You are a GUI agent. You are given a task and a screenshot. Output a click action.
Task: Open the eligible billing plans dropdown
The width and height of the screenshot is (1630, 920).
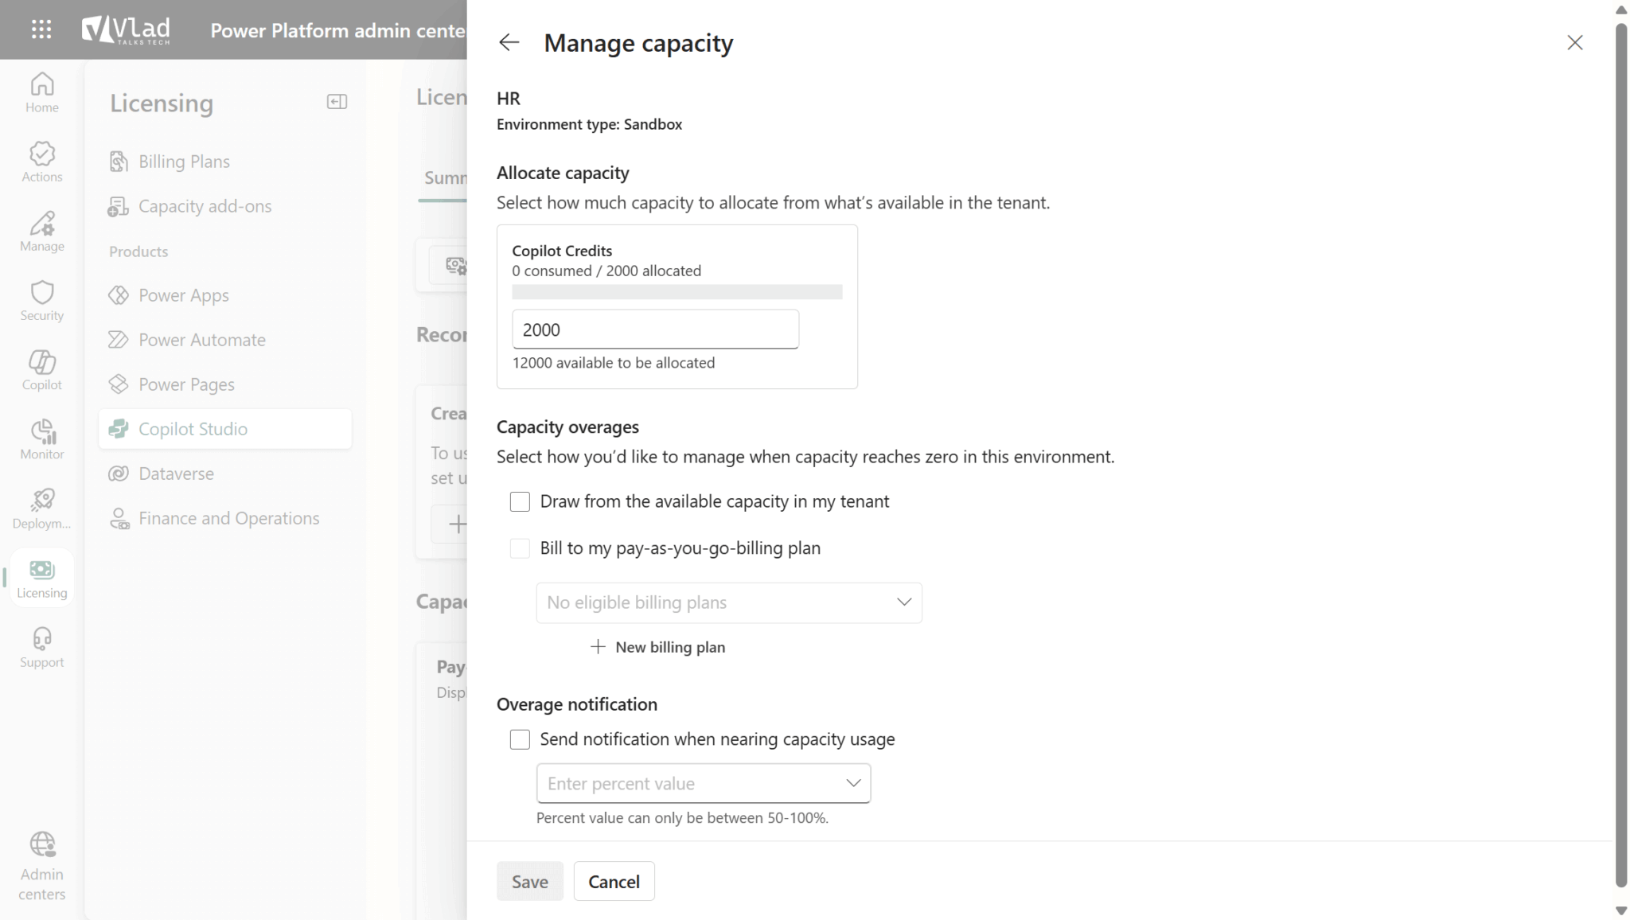(x=727, y=602)
